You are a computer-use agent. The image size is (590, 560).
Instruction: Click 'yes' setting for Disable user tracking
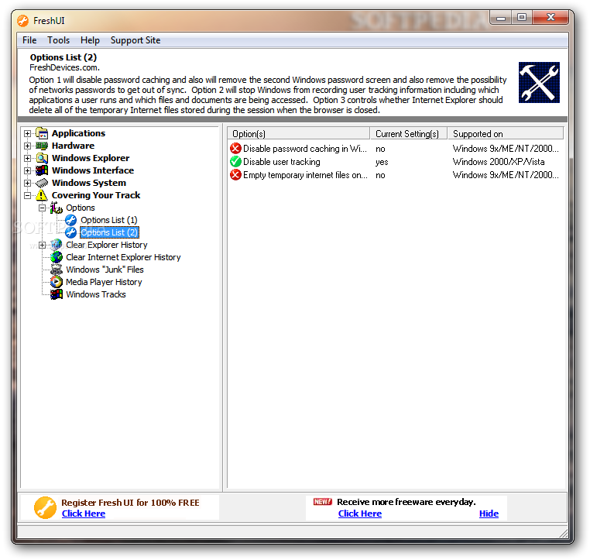382,162
